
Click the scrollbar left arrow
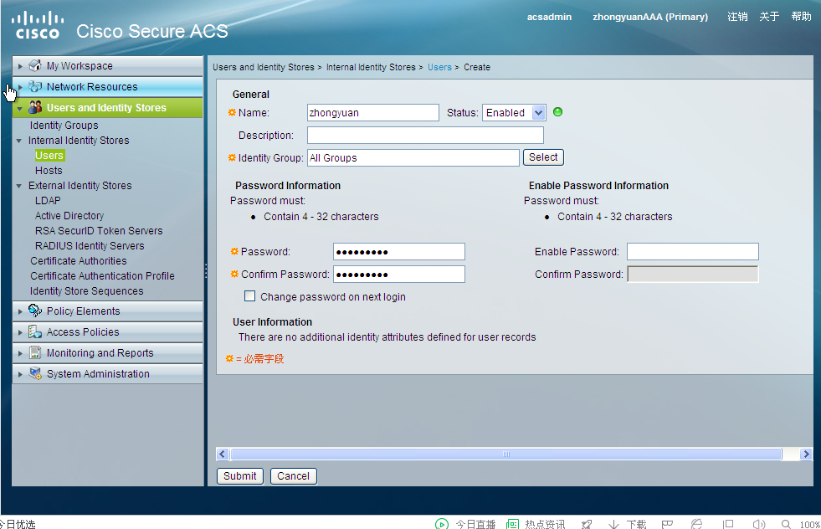click(223, 455)
